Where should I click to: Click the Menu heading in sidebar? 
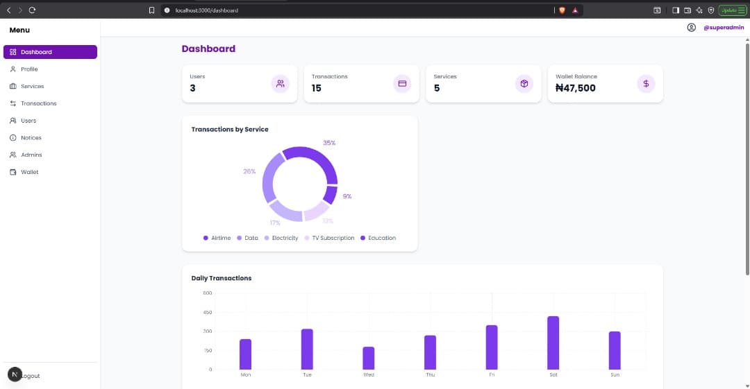pyautogui.click(x=19, y=30)
